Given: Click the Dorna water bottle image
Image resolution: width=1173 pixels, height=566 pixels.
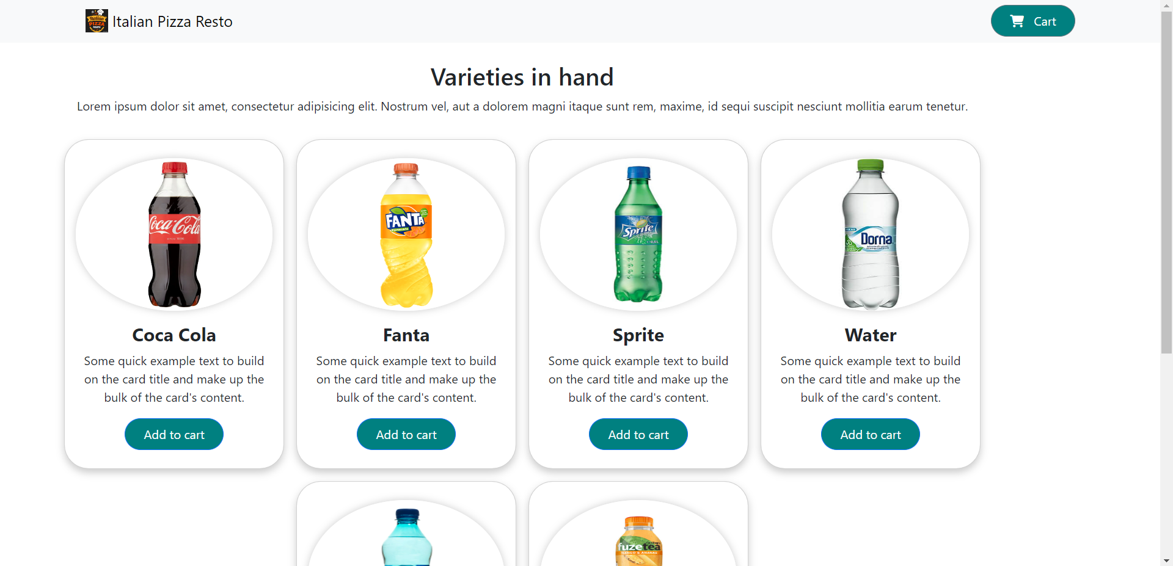Looking at the screenshot, I should click(870, 234).
